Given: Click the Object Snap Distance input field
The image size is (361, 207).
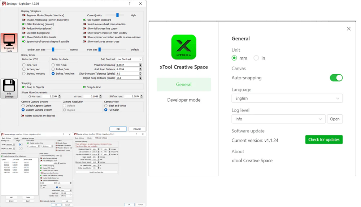Looking at the screenshot, I should [x=127, y=78].
